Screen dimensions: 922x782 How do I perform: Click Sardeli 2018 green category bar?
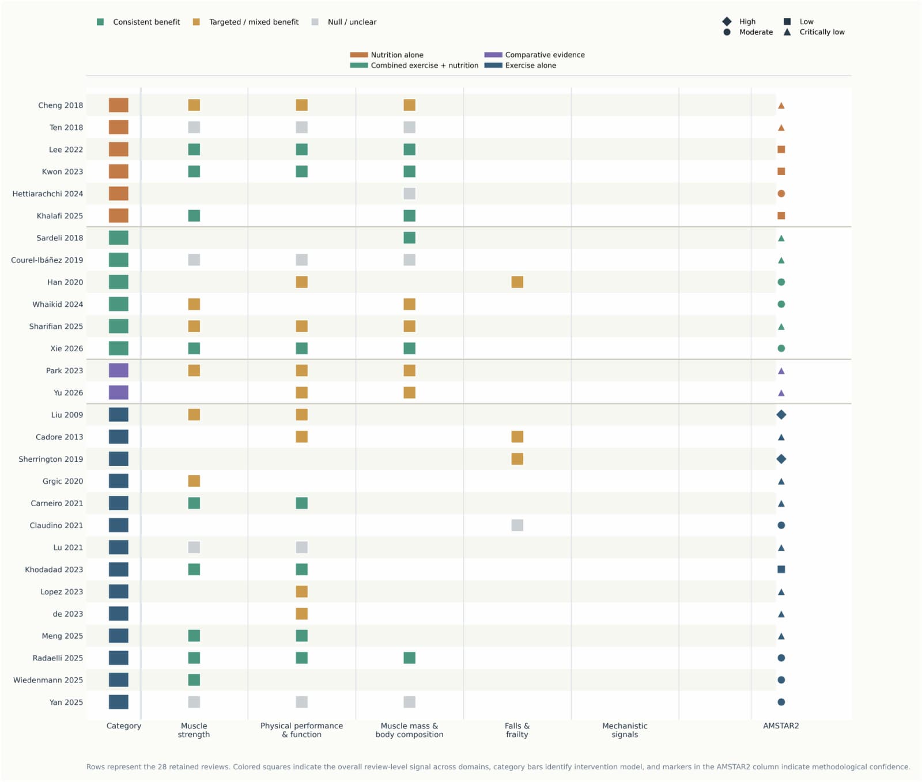coord(119,238)
